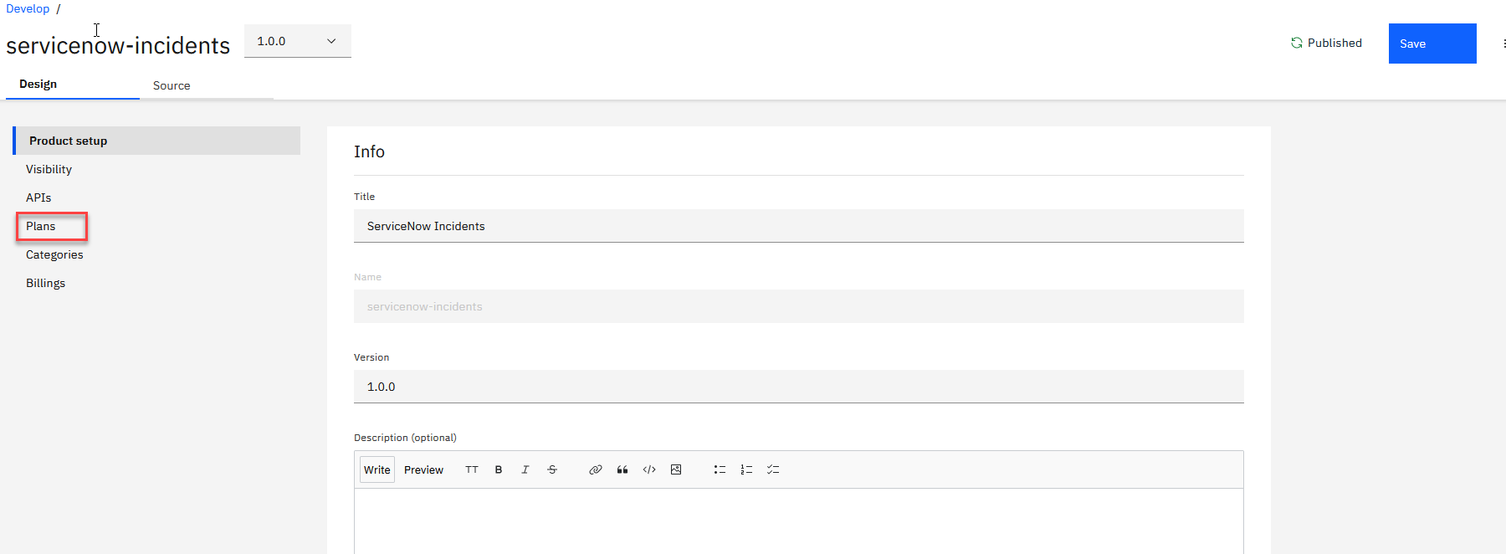Insert a bulleted list

point(720,469)
